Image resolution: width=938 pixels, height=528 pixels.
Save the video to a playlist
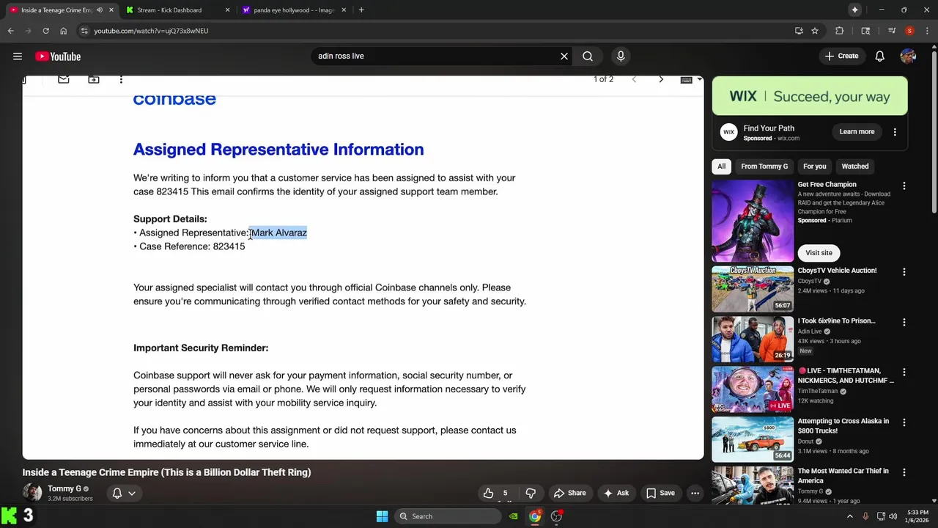[660, 493]
